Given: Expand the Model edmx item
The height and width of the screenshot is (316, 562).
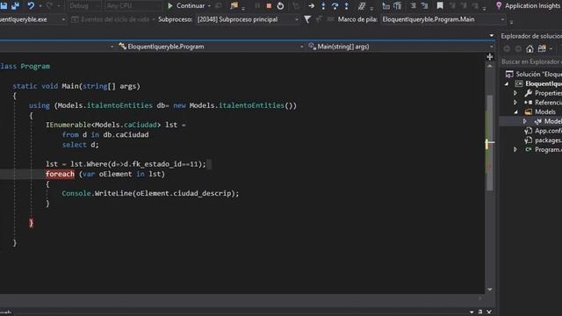Looking at the screenshot, I should point(525,121).
